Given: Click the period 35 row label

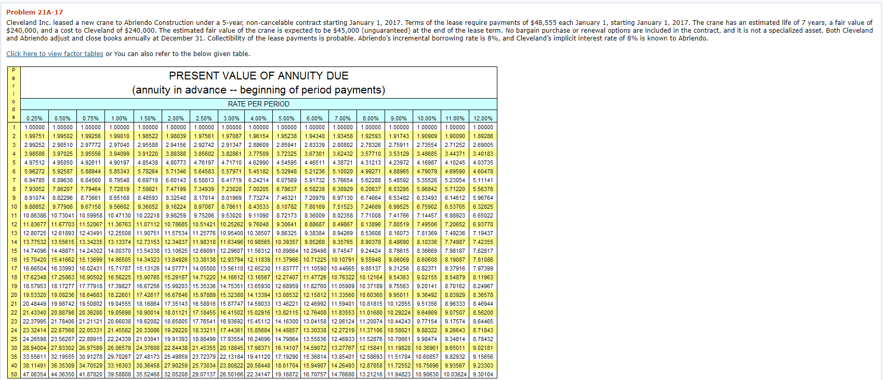Looking at the screenshot, I should coord(14,357).
